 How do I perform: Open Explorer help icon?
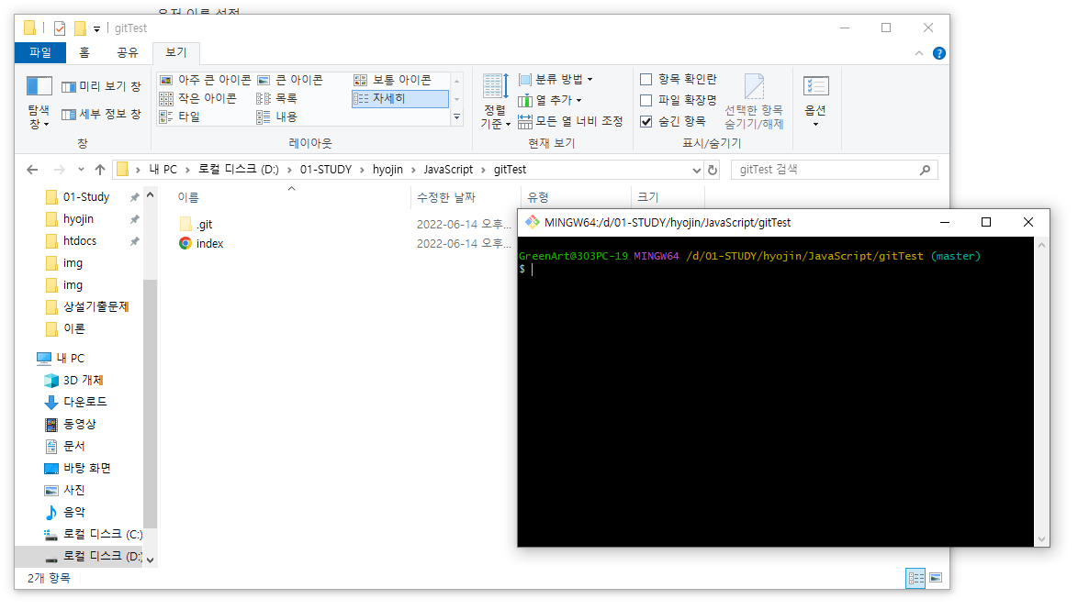coord(938,53)
